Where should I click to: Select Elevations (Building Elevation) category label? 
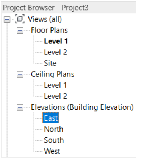click(x=82, y=107)
